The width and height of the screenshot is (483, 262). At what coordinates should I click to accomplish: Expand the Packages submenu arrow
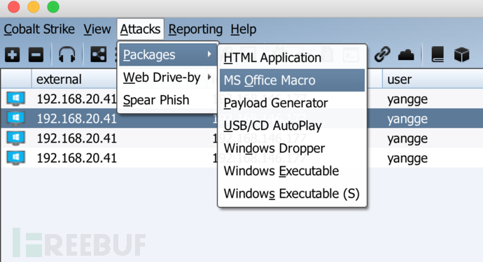click(209, 54)
